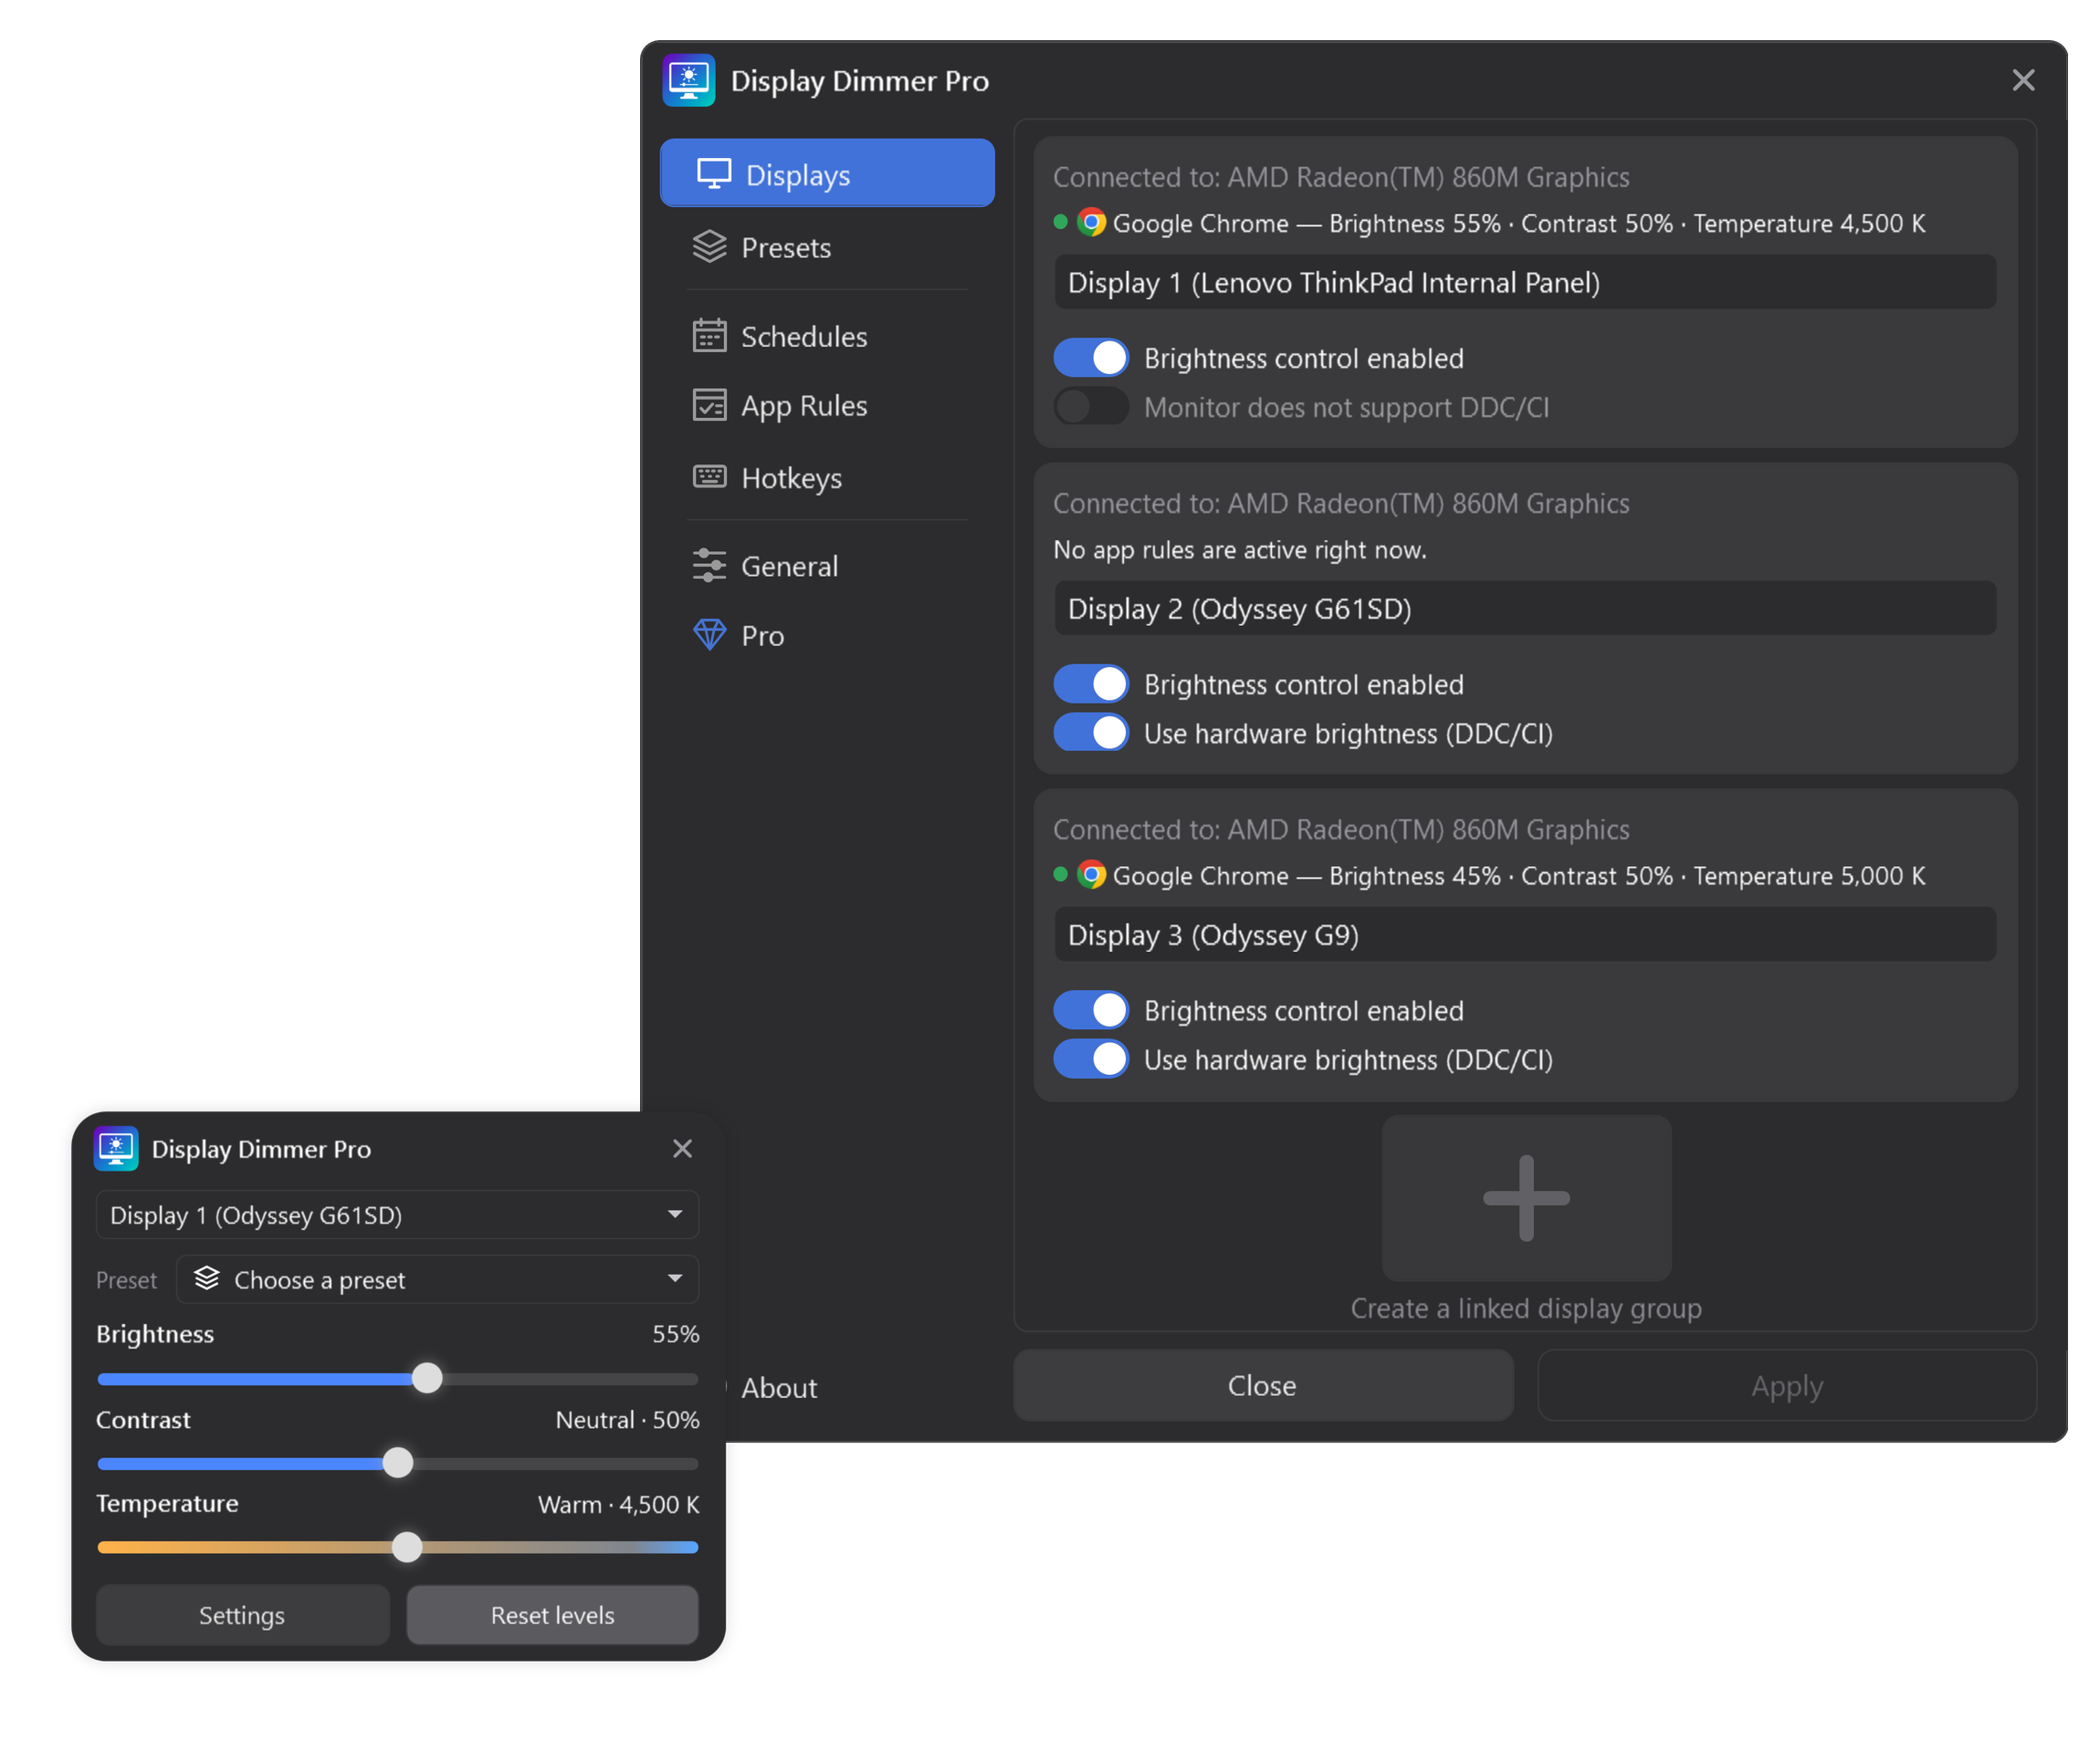Click the green status dot in Display 1 rule
This screenshot has width=2100, height=1752.
(1060, 222)
